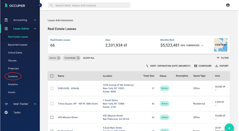Click the Description column header

click(x=182, y=76)
